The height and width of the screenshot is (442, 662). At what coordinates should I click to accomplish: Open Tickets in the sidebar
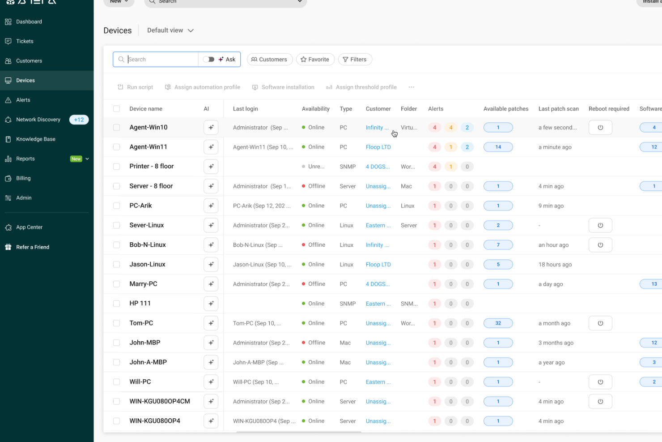(x=25, y=41)
